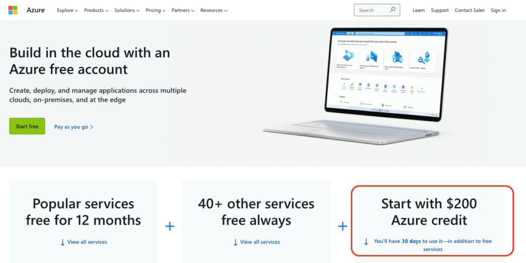Viewport: 526px width, 263px height.
Task: Click the green Start free button
Action: click(x=27, y=126)
